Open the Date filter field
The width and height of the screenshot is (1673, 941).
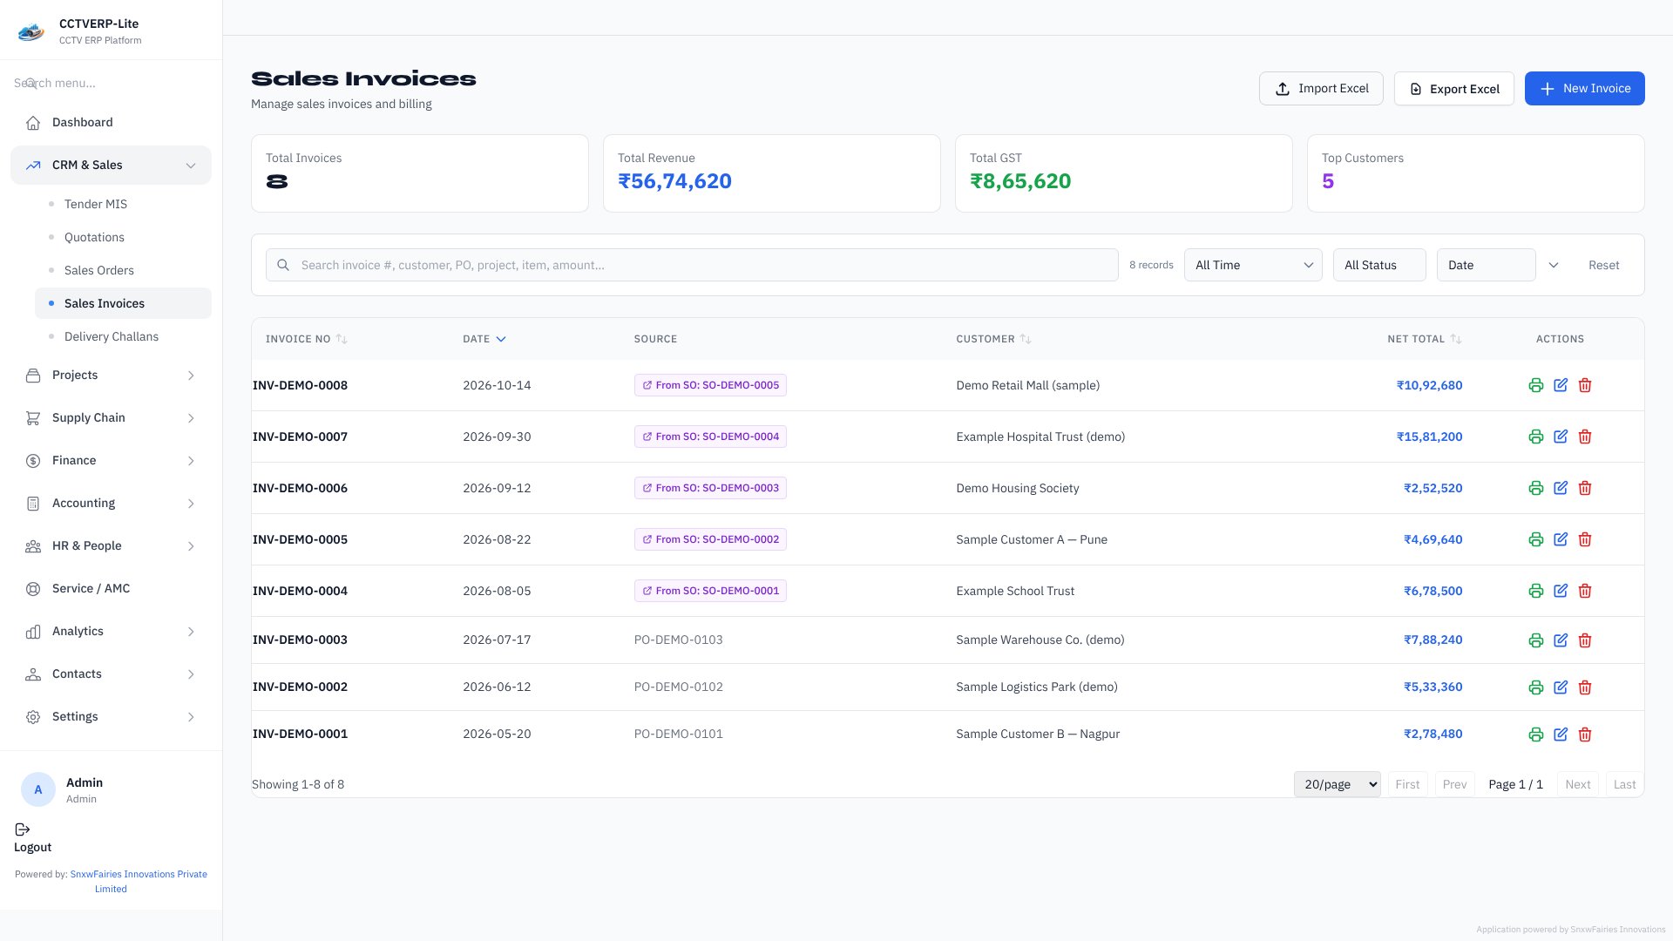tap(1486, 265)
